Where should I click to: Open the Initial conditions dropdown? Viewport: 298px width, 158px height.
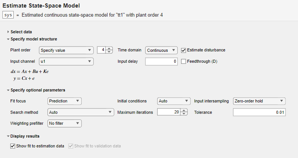(173, 101)
